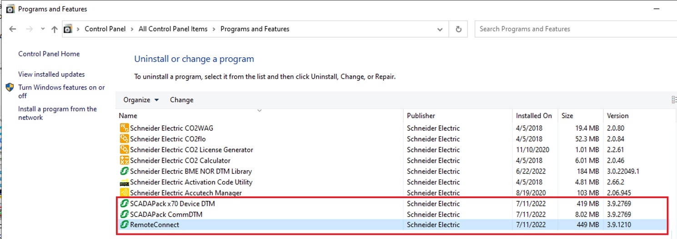Click the SCADAPack x70 Device DTM icon

point(124,204)
